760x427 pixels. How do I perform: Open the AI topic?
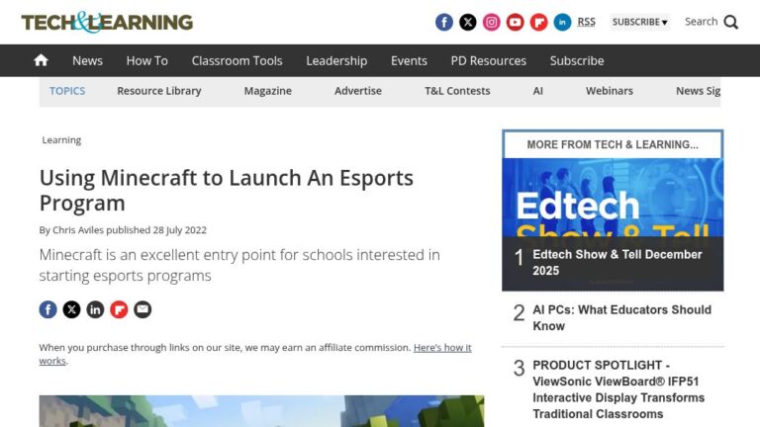coord(538,91)
